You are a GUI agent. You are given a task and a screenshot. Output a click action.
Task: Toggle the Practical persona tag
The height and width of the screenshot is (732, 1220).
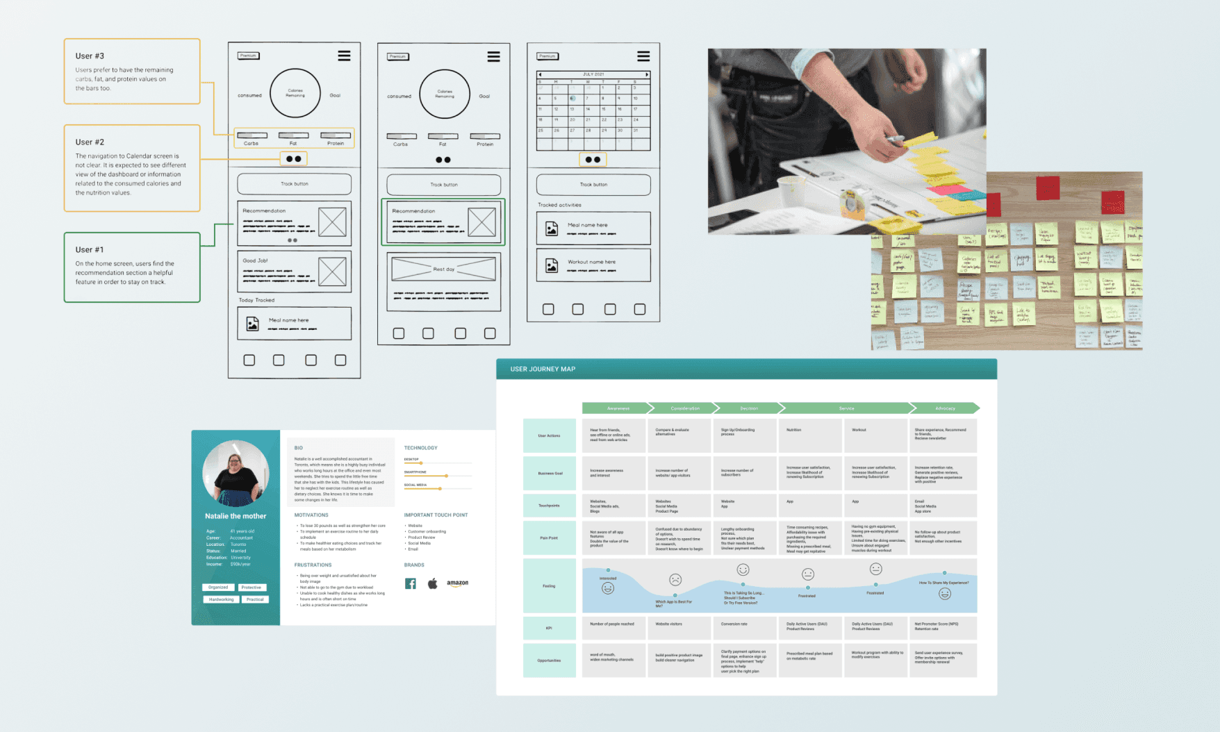point(255,599)
